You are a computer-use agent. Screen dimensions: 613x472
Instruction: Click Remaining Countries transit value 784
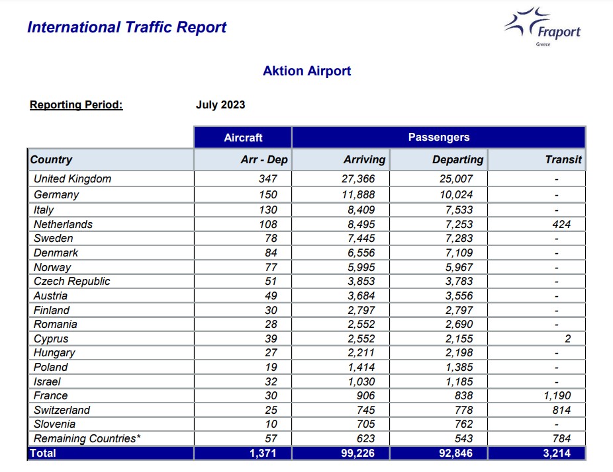[x=561, y=438]
